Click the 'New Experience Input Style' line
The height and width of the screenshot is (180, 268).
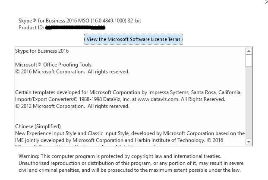pyautogui.click(x=130, y=133)
